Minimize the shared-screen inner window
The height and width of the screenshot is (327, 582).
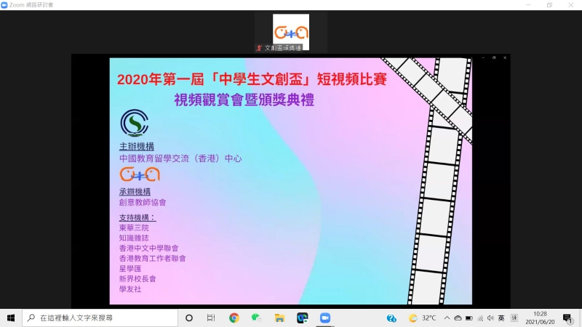(x=483, y=58)
